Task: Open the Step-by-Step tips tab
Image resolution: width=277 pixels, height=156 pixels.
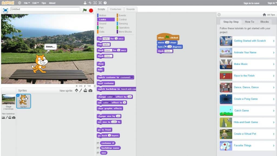Action: (x=231, y=22)
